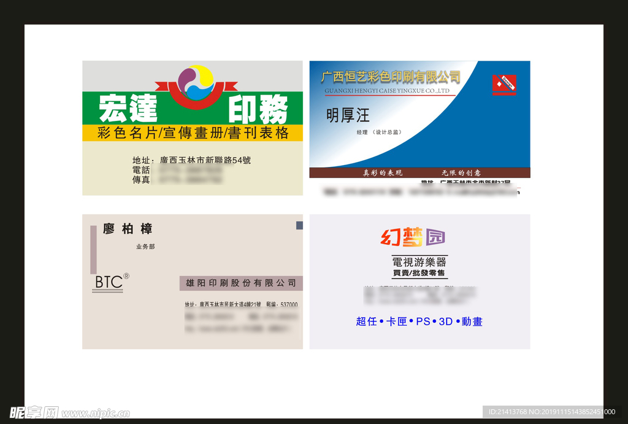Click the red Design logo on the blue card
This screenshot has height=424, width=628.
[x=504, y=85]
